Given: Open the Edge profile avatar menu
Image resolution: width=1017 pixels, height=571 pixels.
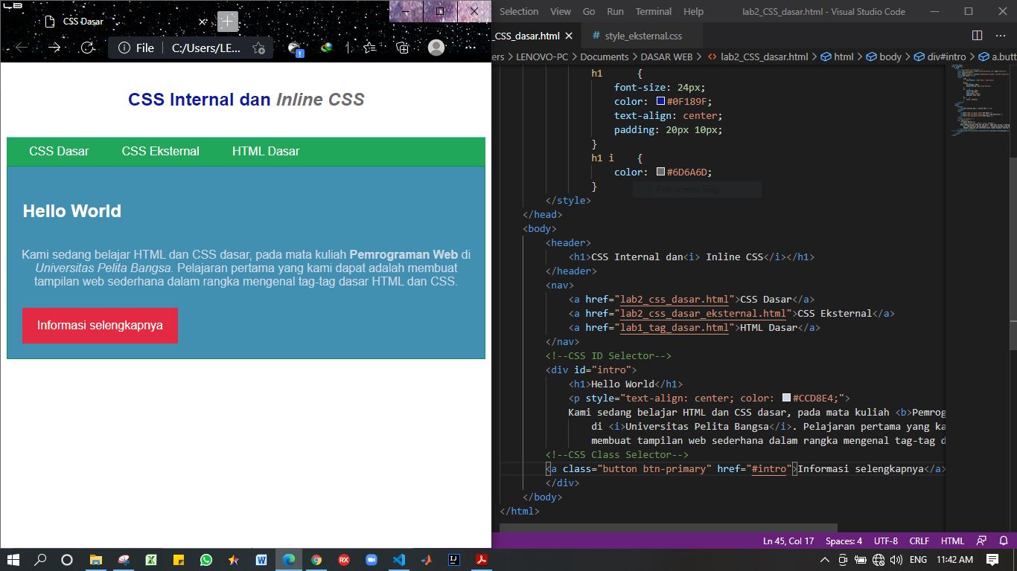Looking at the screenshot, I should [x=436, y=48].
